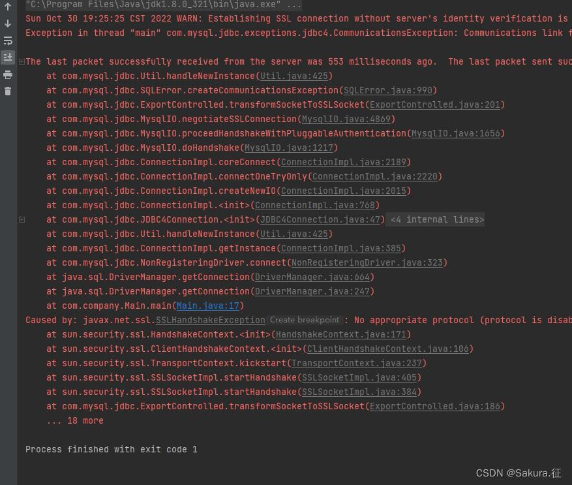Open MysqlIO.java:4869 from the stack trace
The height and width of the screenshot is (485, 572).
click(x=346, y=119)
